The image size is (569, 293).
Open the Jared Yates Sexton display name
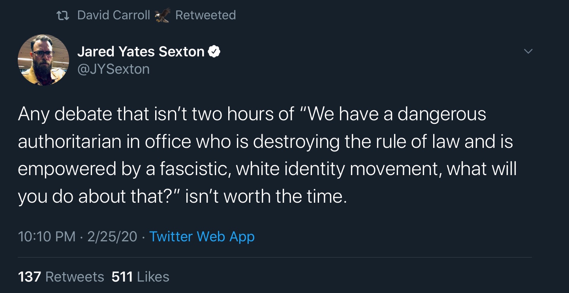141,52
